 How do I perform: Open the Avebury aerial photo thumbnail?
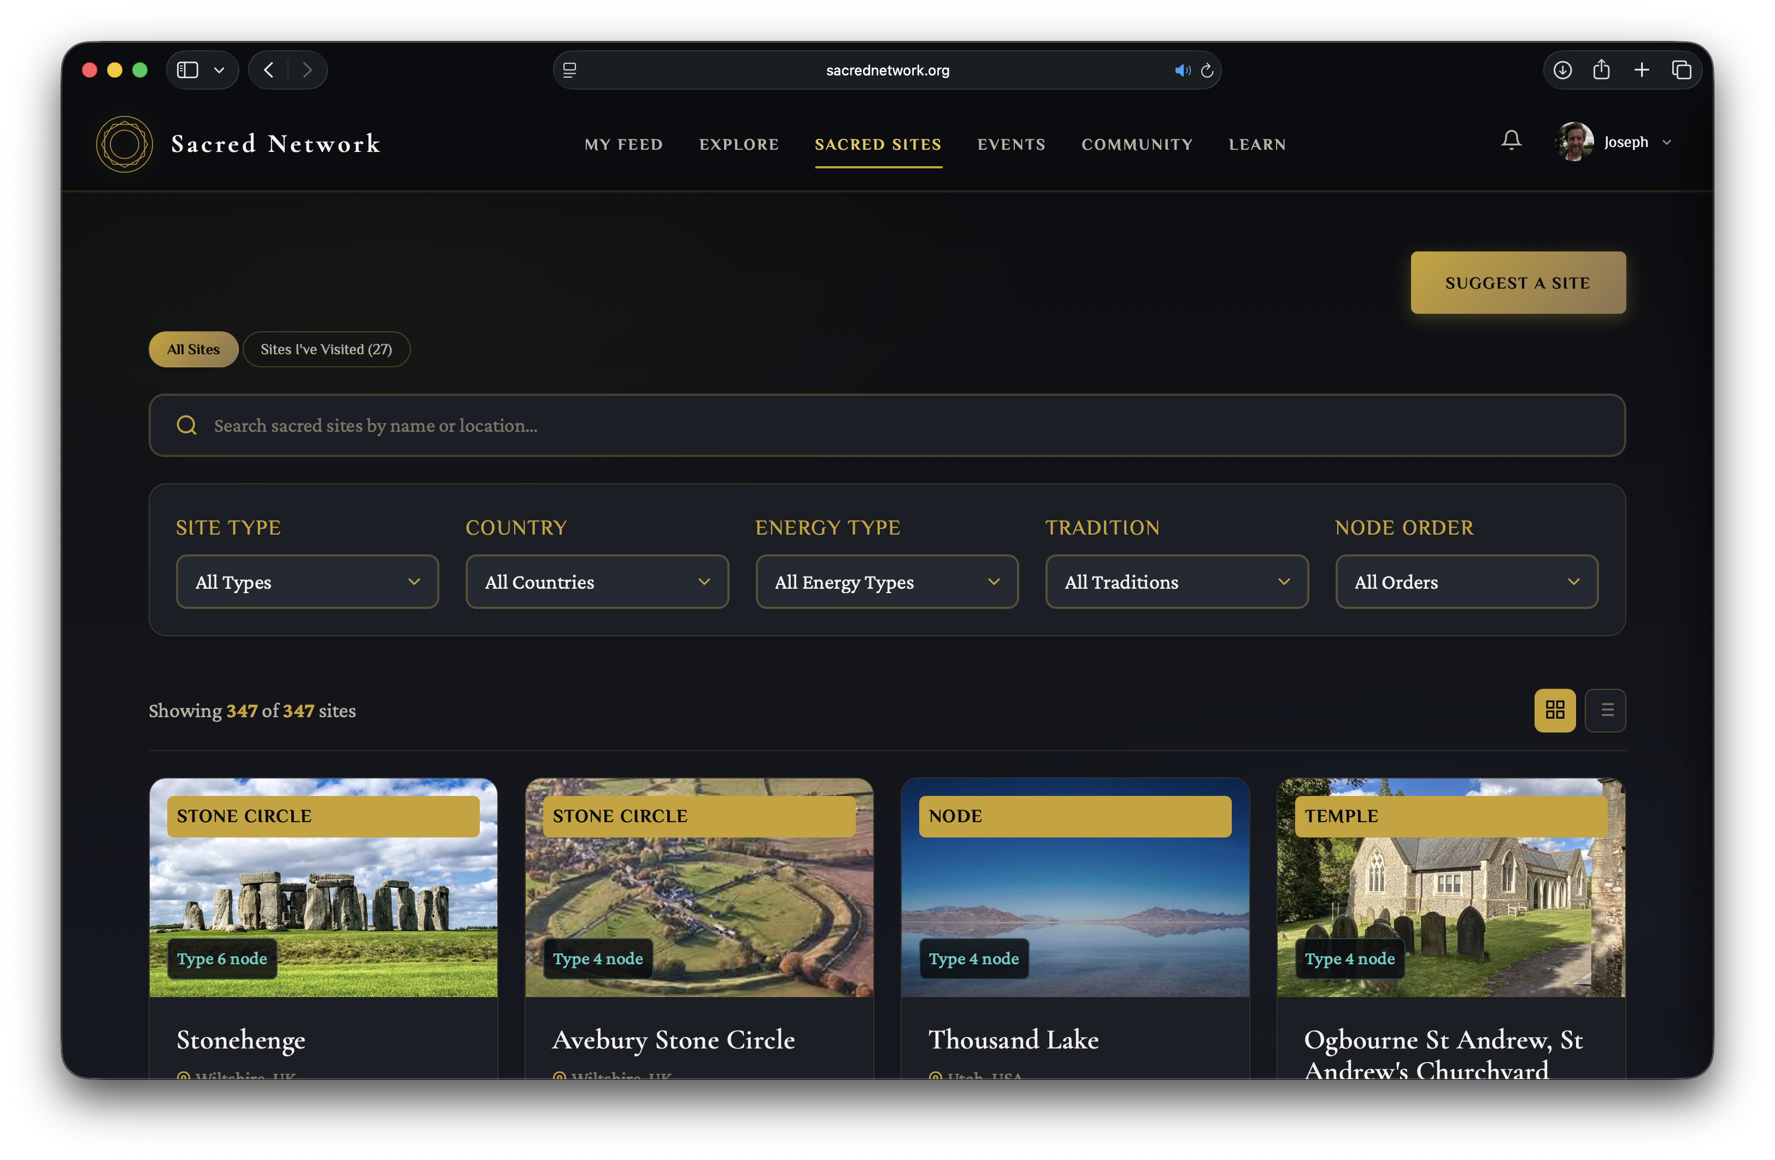click(699, 888)
